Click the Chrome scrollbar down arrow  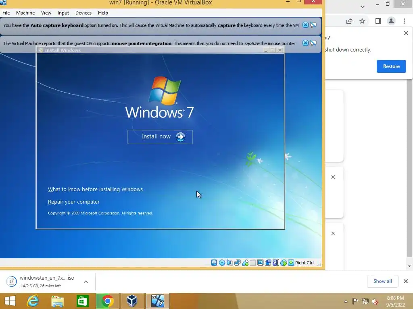pyautogui.click(x=409, y=266)
